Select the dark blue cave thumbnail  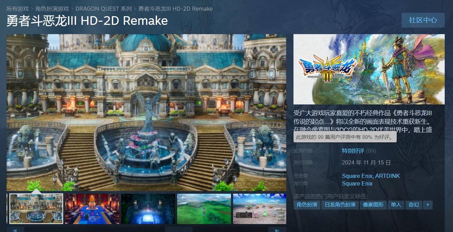click(x=148, y=209)
